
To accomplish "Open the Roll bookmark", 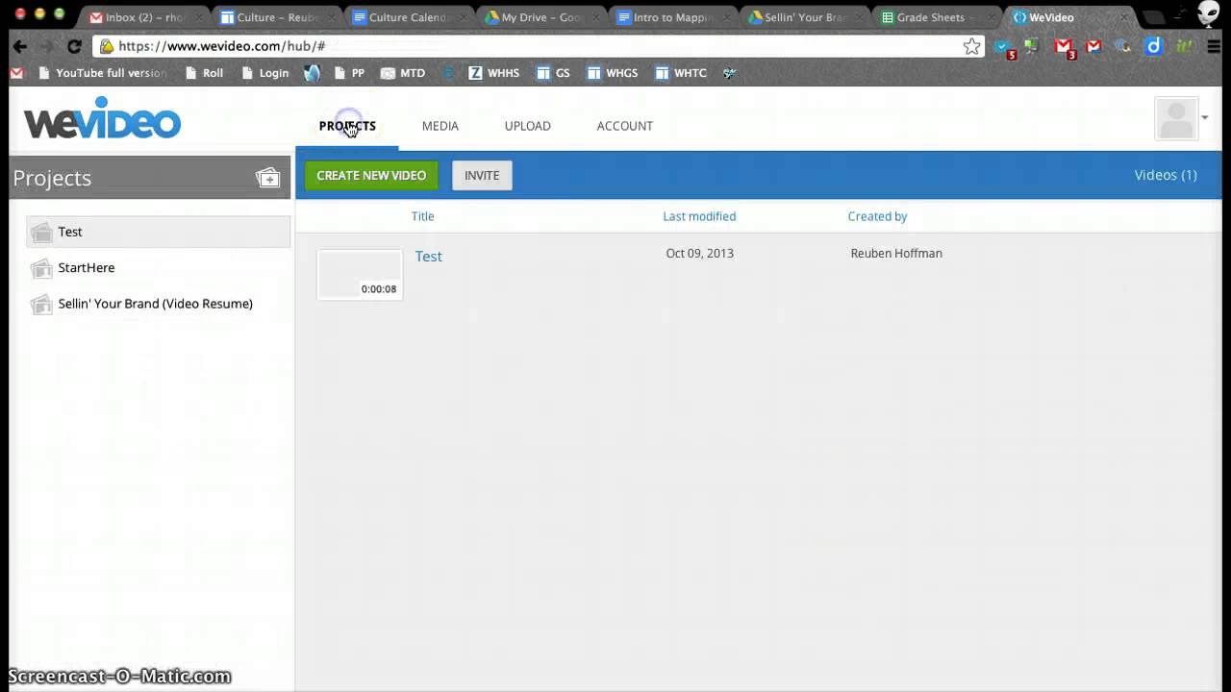I will (203, 73).
